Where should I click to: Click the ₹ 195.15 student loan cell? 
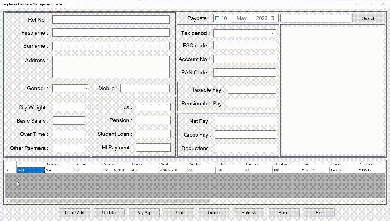[371, 170]
